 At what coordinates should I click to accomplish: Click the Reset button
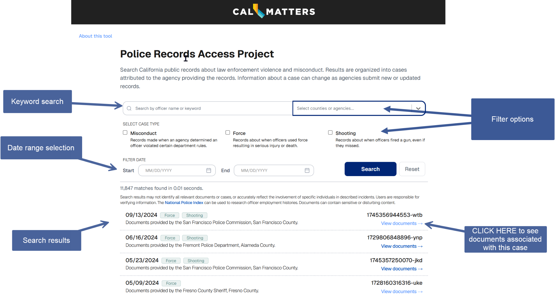pyautogui.click(x=412, y=169)
